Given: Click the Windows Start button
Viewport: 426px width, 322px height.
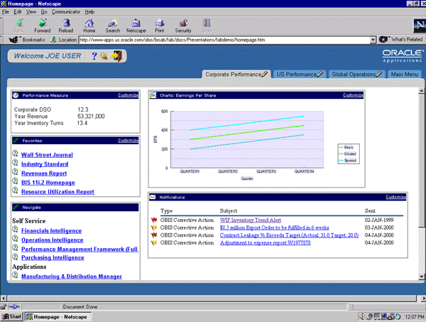Looking at the screenshot, I should pos(12,316).
